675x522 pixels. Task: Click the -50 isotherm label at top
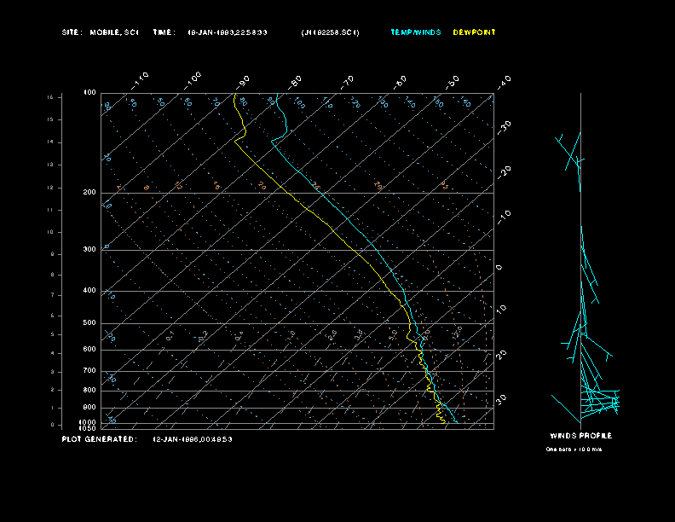453,82
